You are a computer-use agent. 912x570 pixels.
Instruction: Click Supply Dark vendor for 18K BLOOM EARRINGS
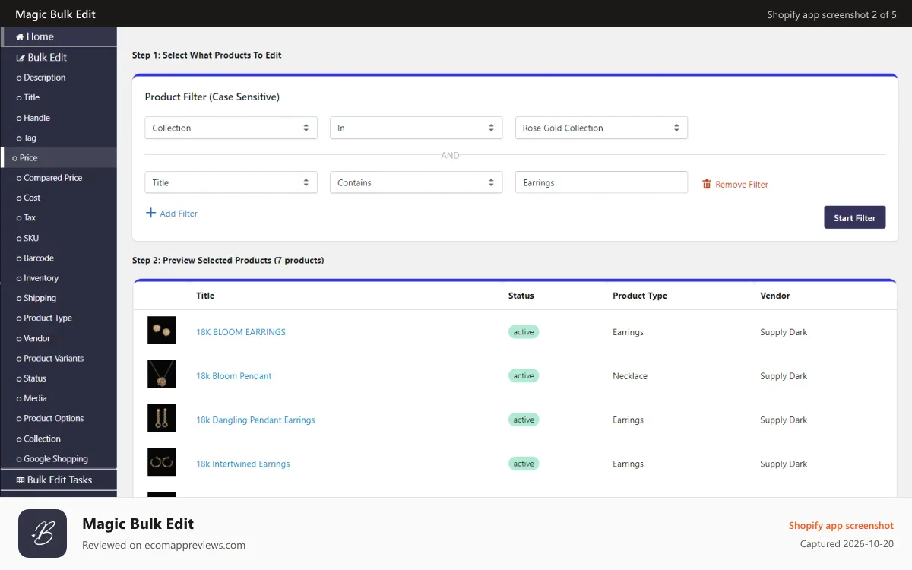(x=784, y=332)
